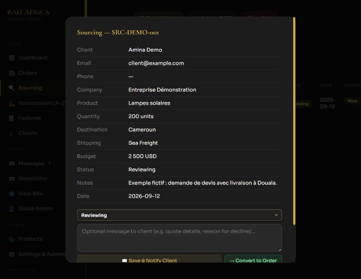Click the View Site globe icon

click(12, 194)
